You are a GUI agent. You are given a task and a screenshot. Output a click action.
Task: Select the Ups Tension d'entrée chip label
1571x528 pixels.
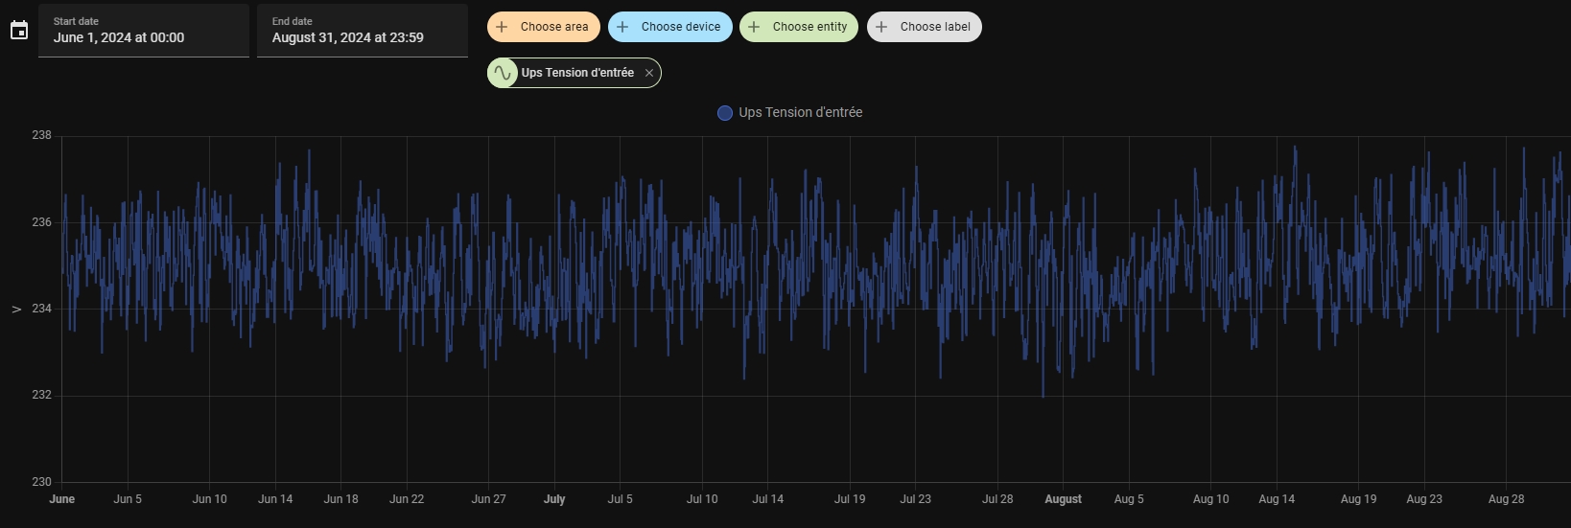pyautogui.click(x=577, y=73)
